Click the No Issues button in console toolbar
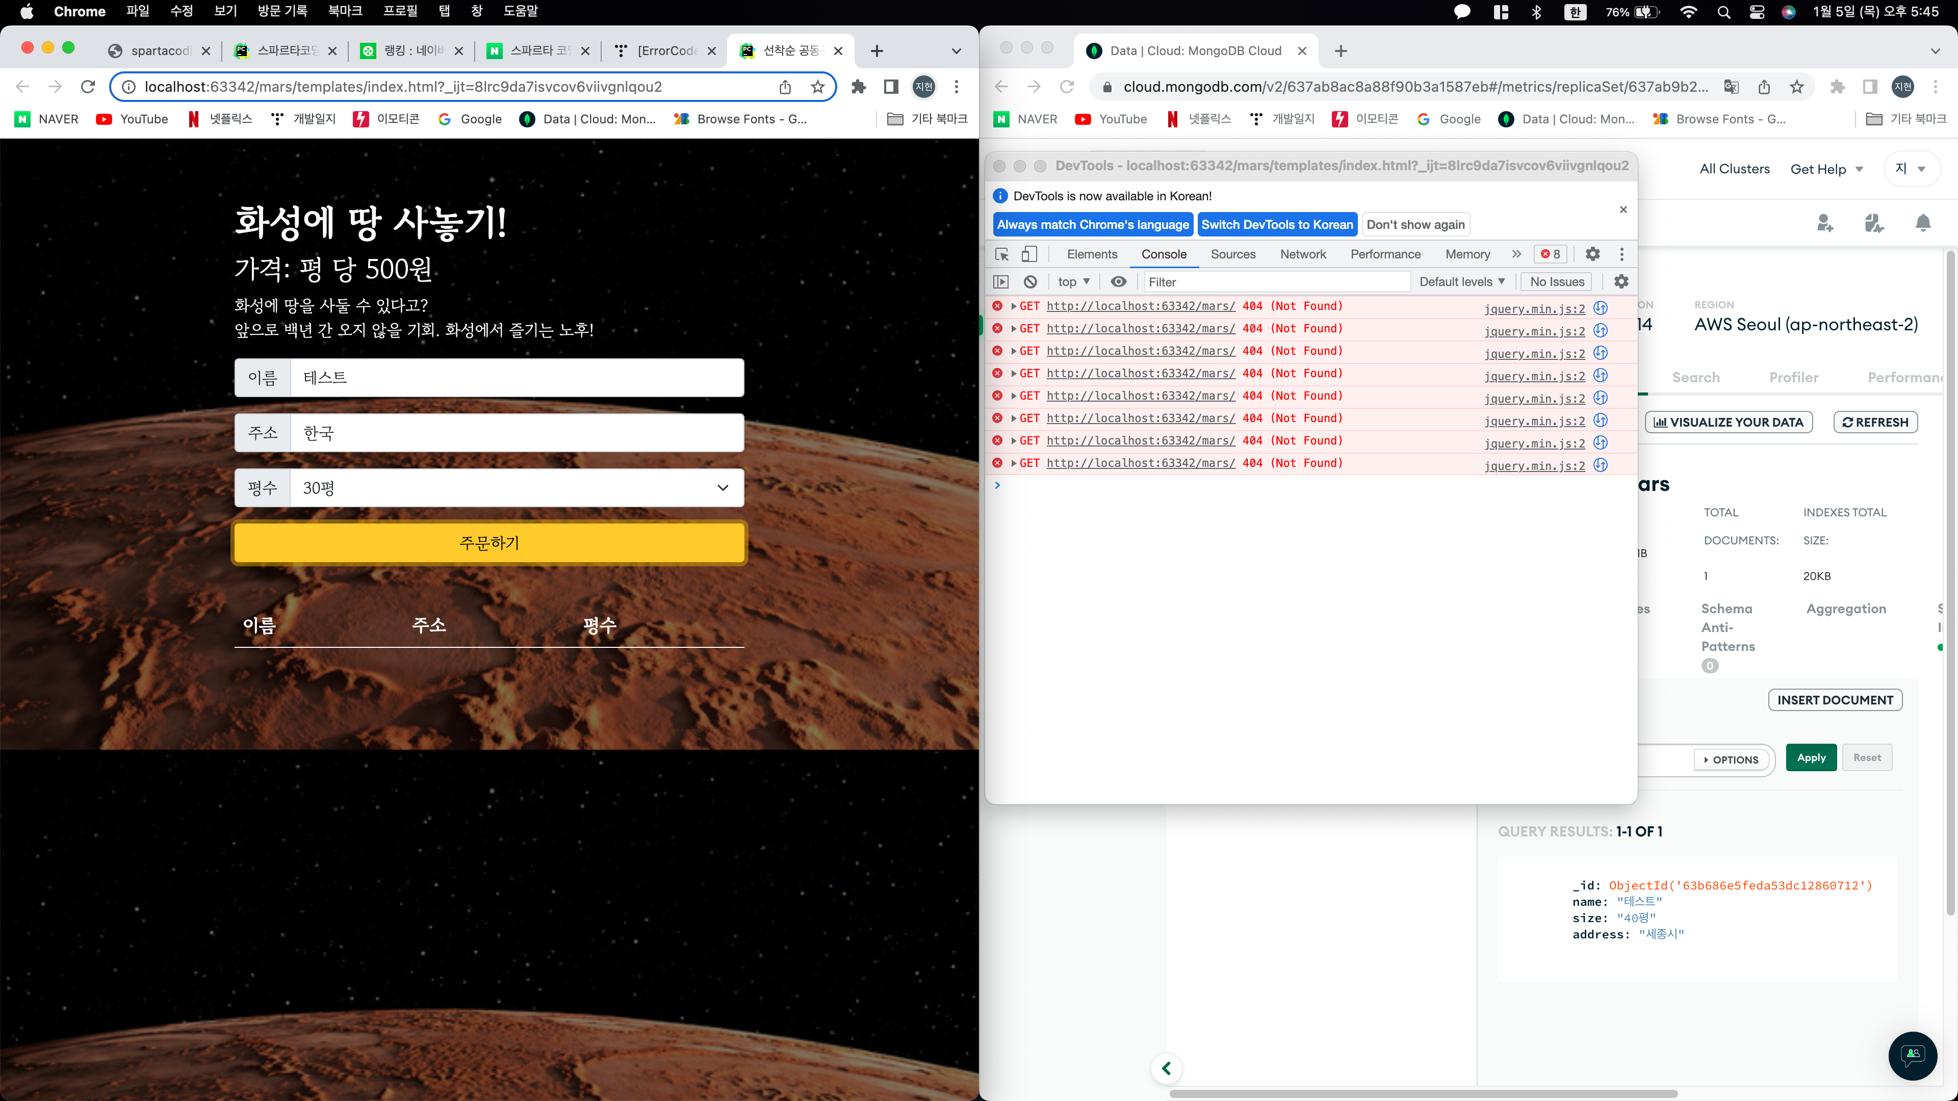The width and height of the screenshot is (1958, 1101). [1557, 282]
